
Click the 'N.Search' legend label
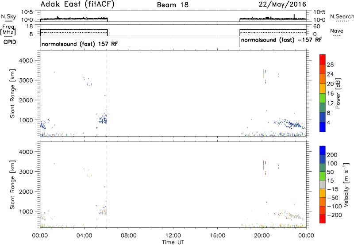click(x=342, y=16)
